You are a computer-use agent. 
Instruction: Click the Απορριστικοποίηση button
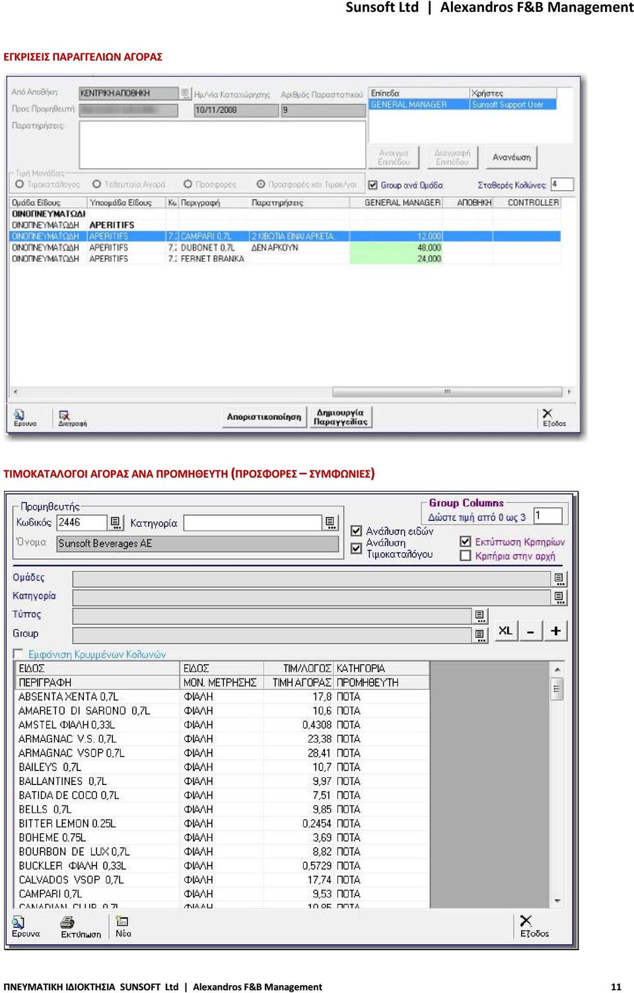click(264, 417)
